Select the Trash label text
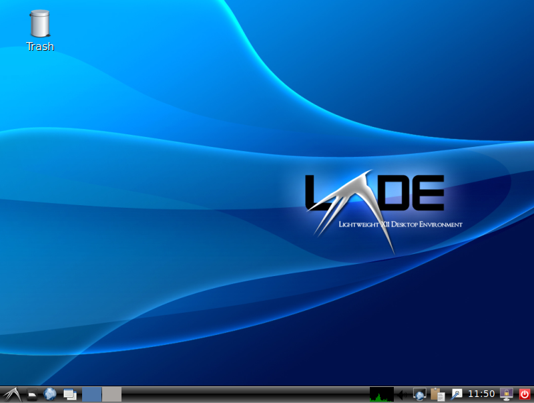 [40, 46]
